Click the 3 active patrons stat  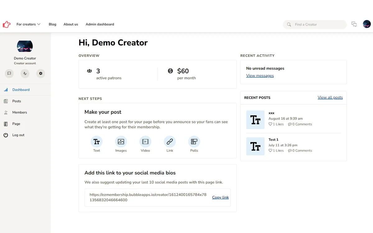pyautogui.click(x=108, y=74)
